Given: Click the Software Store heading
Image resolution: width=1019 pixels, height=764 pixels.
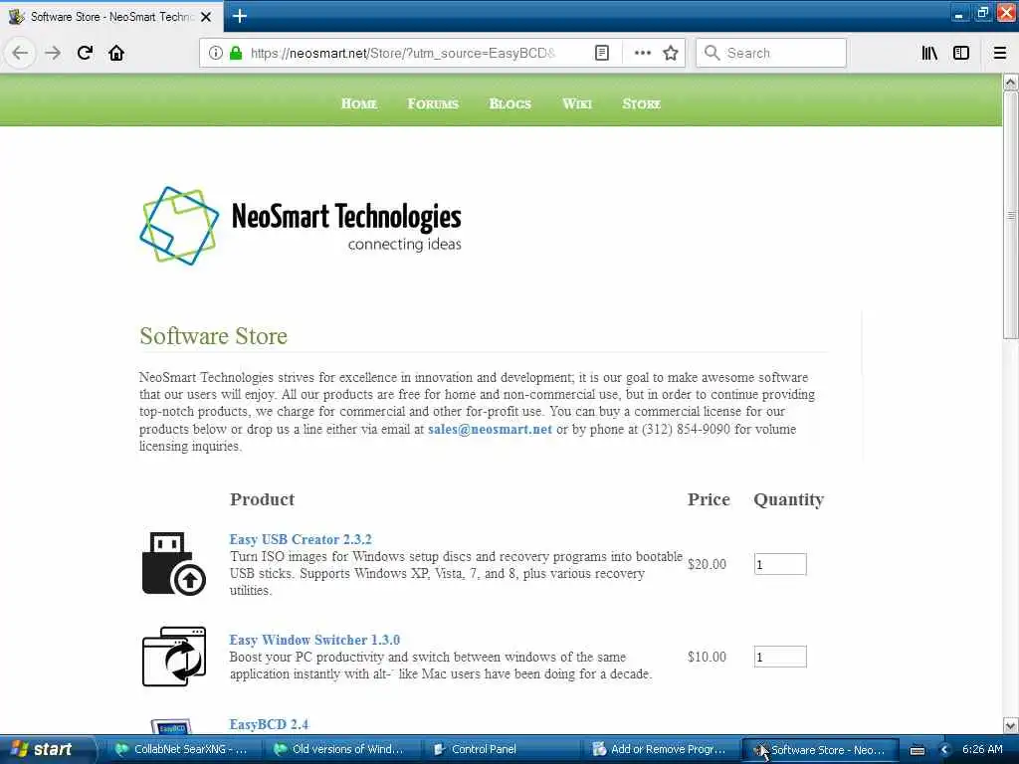Looking at the screenshot, I should 213,336.
